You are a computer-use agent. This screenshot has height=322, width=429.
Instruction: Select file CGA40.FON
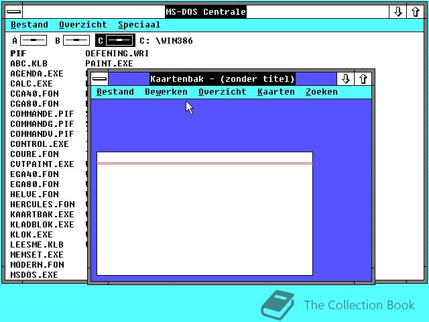(34, 94)
